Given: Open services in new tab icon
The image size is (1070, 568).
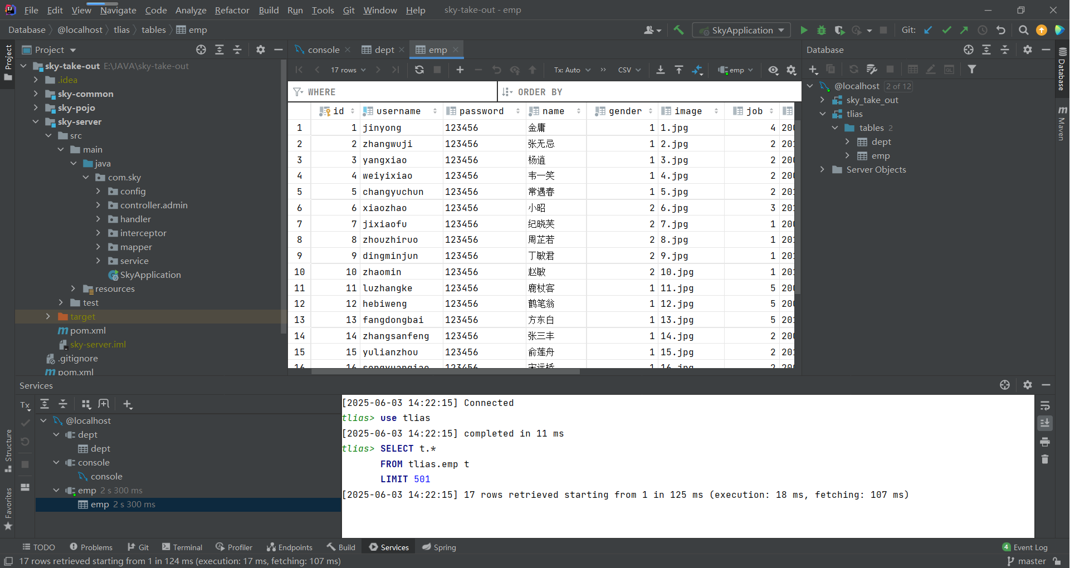Looking at the screenshot, I should (104, 404).
